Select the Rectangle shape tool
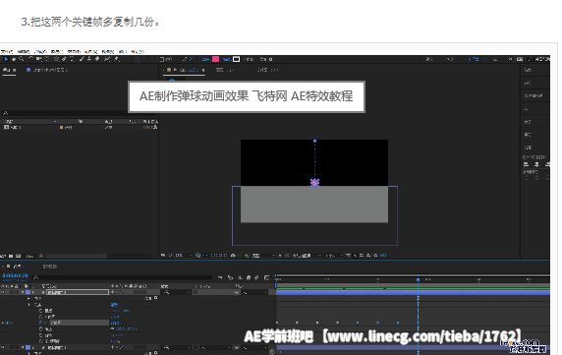The width and height of the screenshot is (562, 355). pyautogui.click(x=56, y=59)
